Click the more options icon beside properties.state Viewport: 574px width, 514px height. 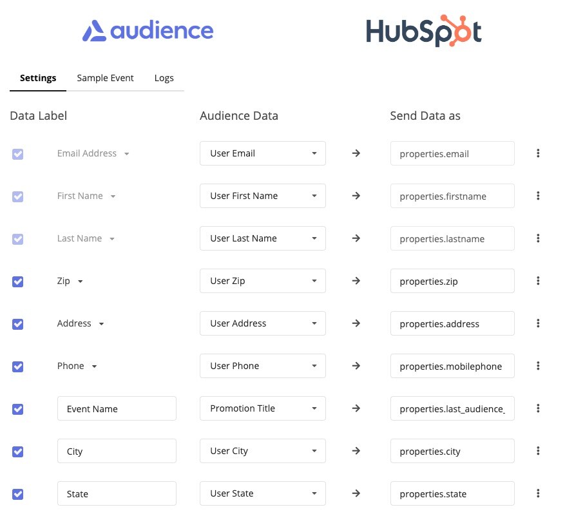tap(538, 493)
